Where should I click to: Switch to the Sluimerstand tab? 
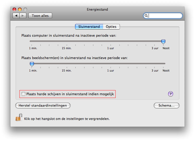tap(89, 27)
